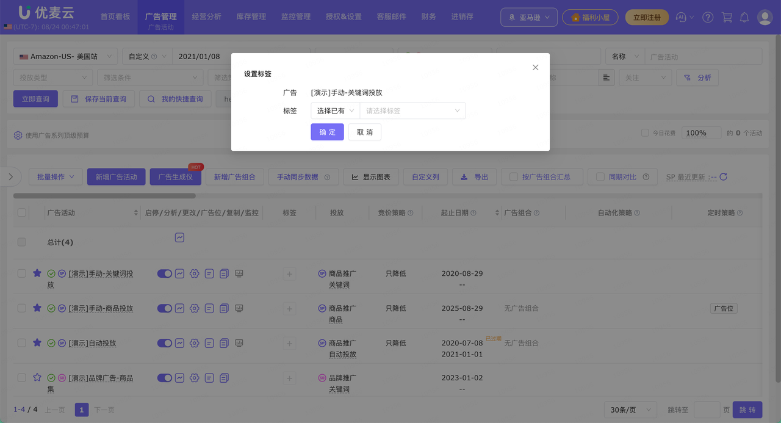
Task: Open the monitor icon for [演示]手动-关键词投放 row
Action: [239, 273]
